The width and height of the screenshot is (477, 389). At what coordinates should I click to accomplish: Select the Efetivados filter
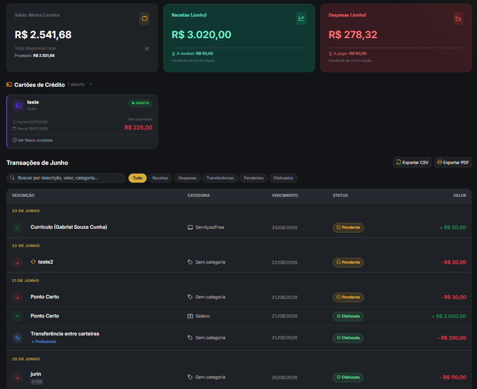pyautogui.click(x=283, y=178)
